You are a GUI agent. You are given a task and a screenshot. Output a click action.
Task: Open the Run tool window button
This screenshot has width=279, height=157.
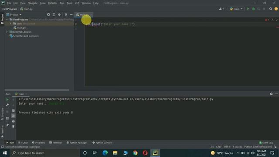pyautogui.click(x=10, y=143)
